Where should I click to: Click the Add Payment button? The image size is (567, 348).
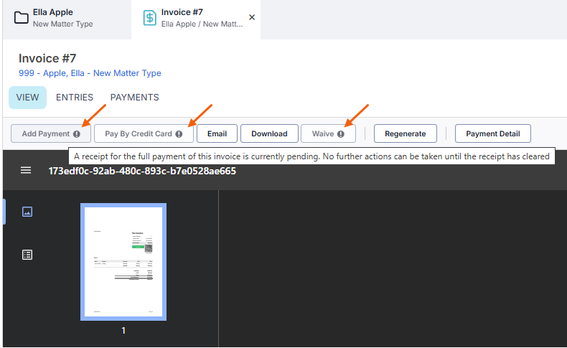51,133
